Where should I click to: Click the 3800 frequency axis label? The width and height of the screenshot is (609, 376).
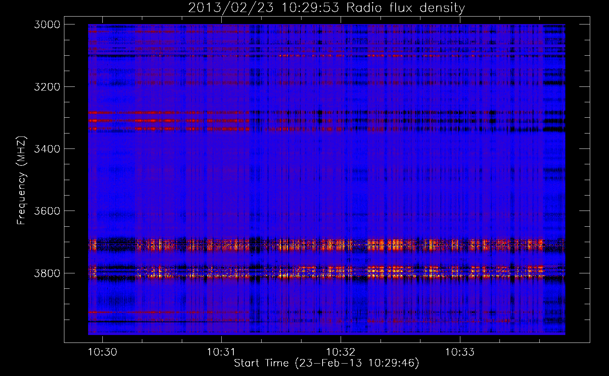pyautogui.click(x=47, y=273)
